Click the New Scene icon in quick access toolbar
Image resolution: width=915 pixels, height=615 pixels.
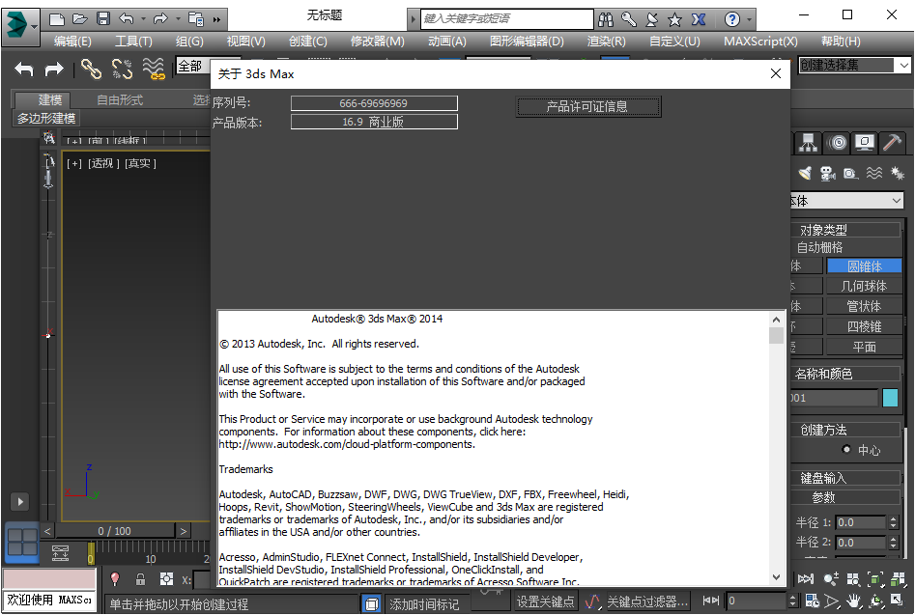click(x=57, y=19)
